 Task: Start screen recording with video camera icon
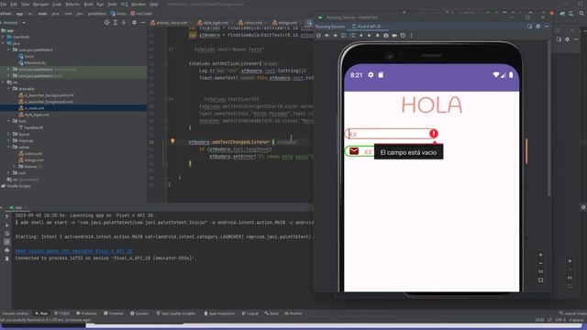tap(394, 35)
